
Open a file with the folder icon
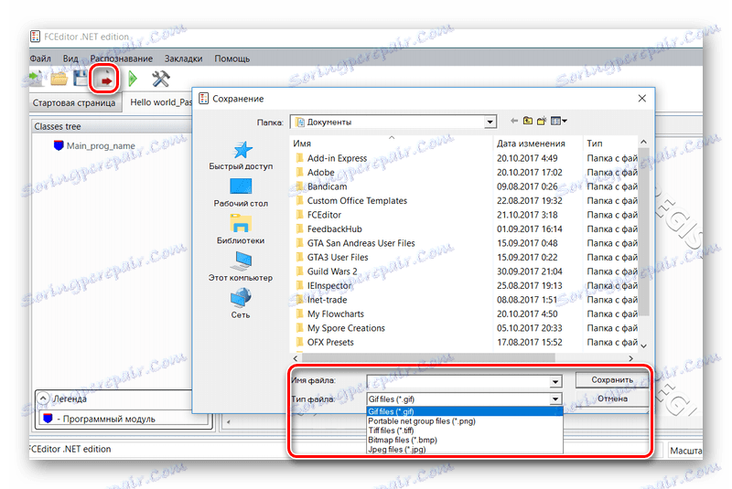[x=59, y=79]
